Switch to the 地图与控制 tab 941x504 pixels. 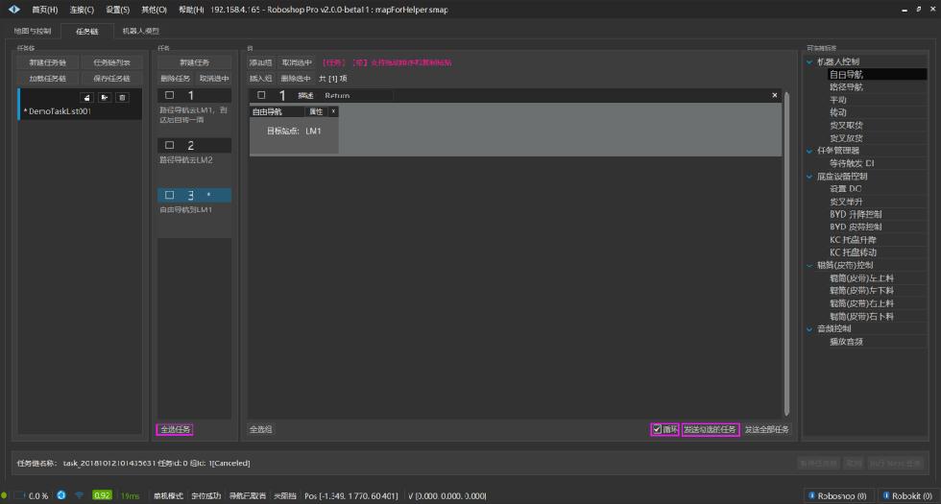click(33, 31)
